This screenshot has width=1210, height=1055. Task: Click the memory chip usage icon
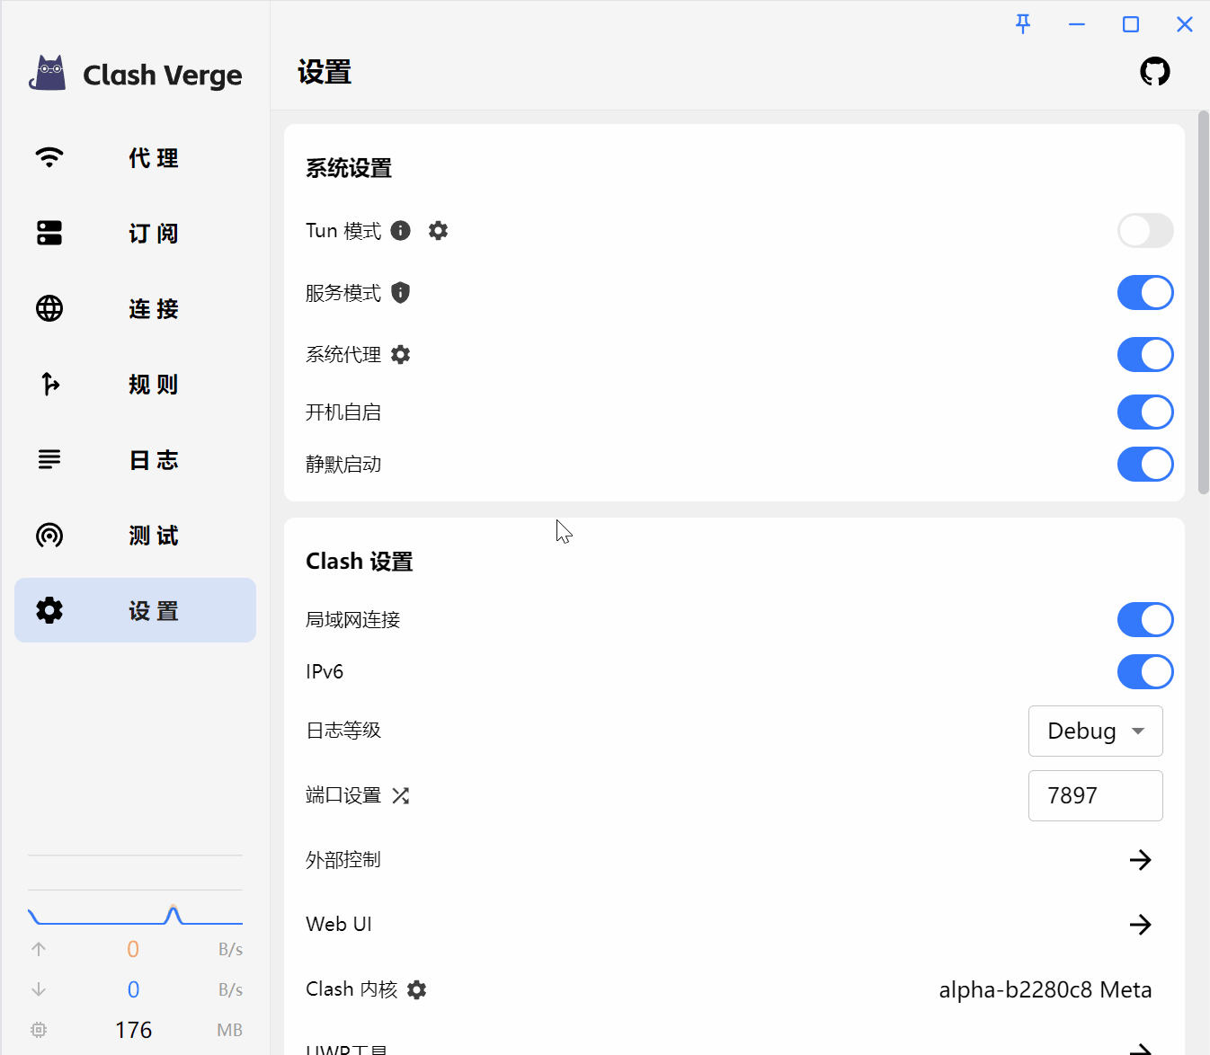[x=39, y=1030]
